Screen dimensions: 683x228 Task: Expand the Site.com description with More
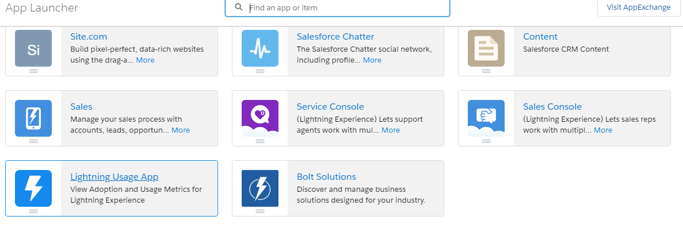point(145,60)
